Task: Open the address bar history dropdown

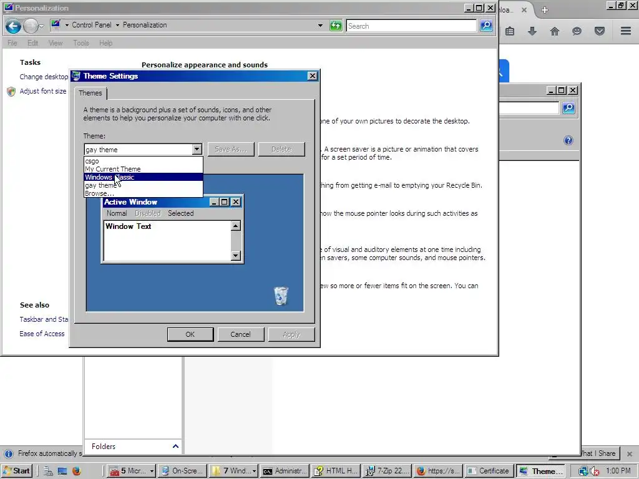Action: (320, 25)
